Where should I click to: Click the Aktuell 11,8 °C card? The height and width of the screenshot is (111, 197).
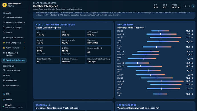coord(48,41)
